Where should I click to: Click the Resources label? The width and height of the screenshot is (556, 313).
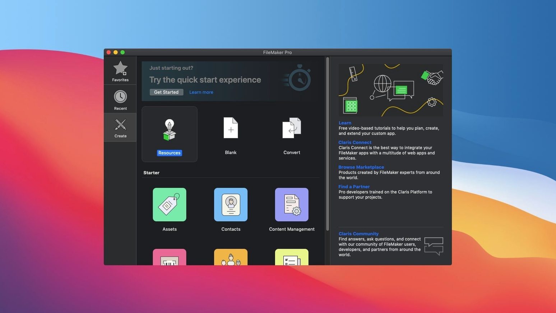pos(170,153)
